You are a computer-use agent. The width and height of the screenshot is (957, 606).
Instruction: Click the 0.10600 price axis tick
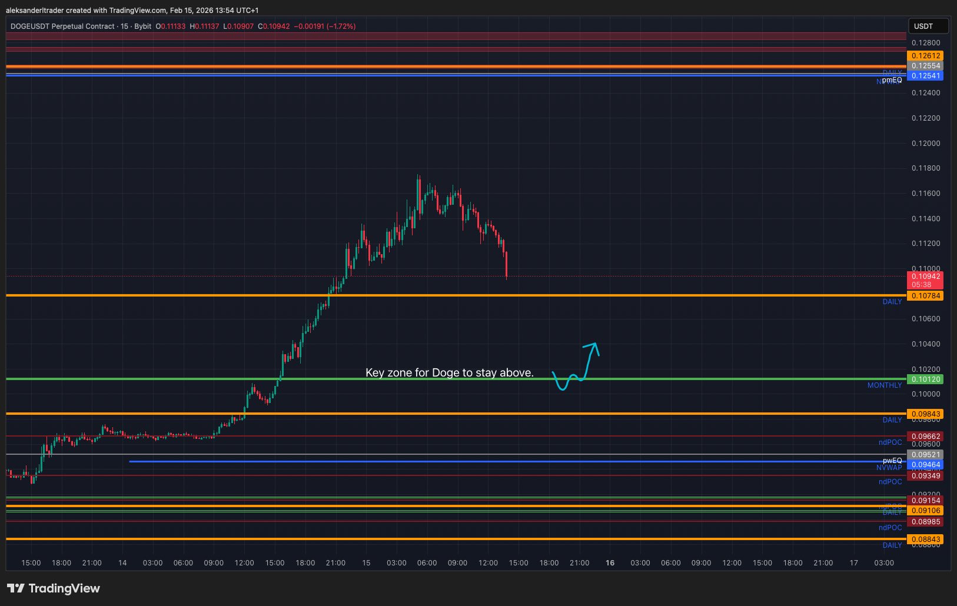click(x=926, y=319)
